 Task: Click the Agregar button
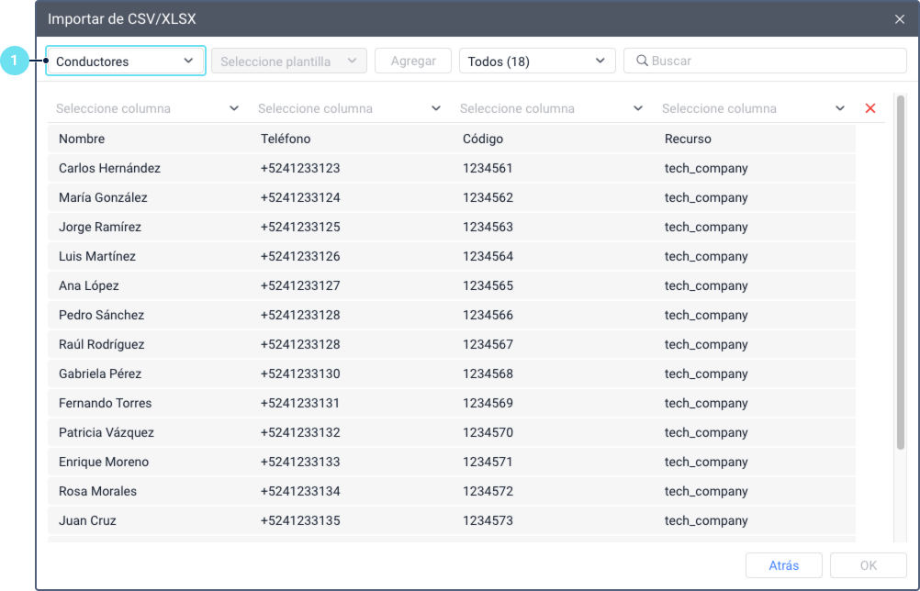pyautogui.click(x=413, y=61)
